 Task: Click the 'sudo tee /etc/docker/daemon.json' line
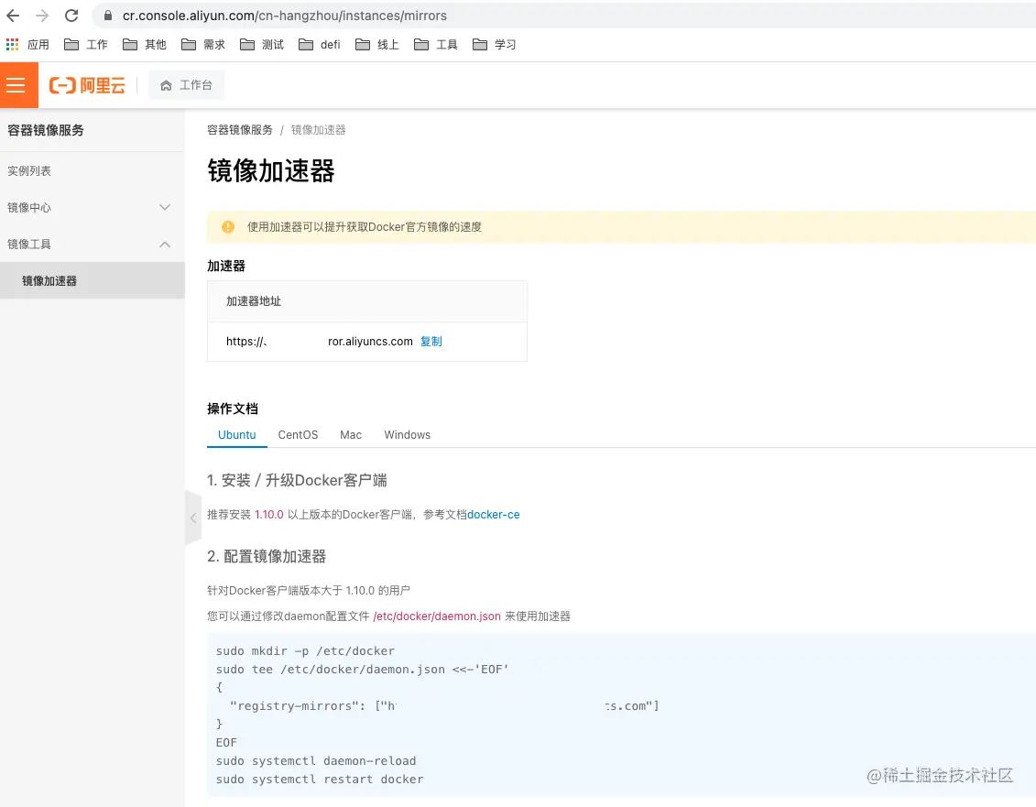tap(362, 670)
